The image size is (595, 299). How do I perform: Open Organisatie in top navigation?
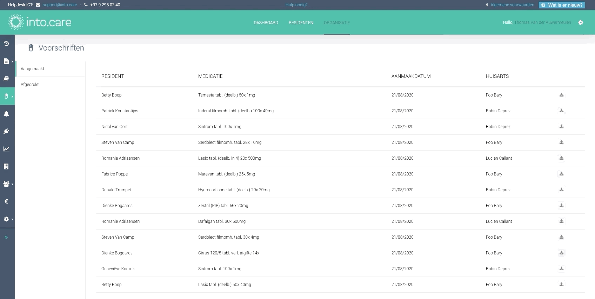(337, 23)
